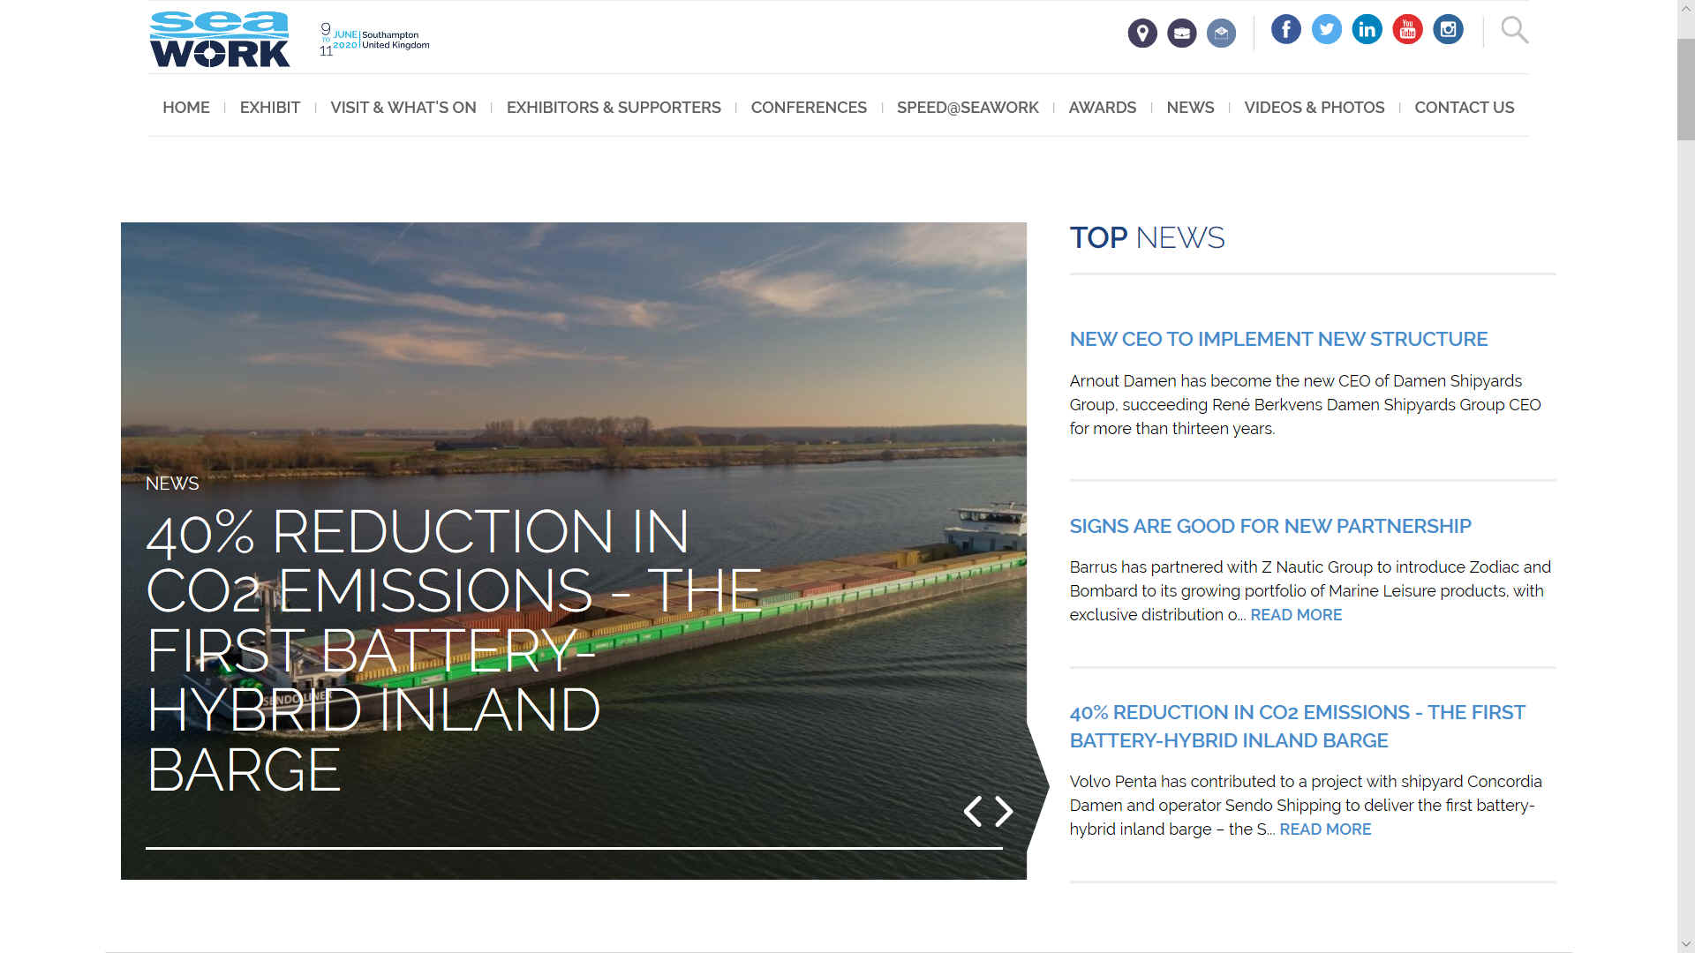Image resolution: width=1695 pixels, height=953 pixels.
Task: Open SPEED@SEAWORK menu item
Action: [x=968, y=108]
